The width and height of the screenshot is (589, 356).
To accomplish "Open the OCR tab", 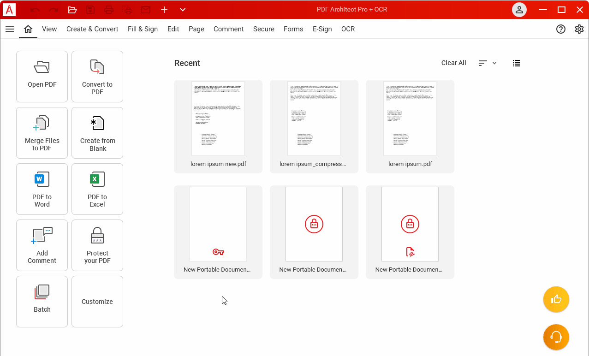I will [348, 29].
